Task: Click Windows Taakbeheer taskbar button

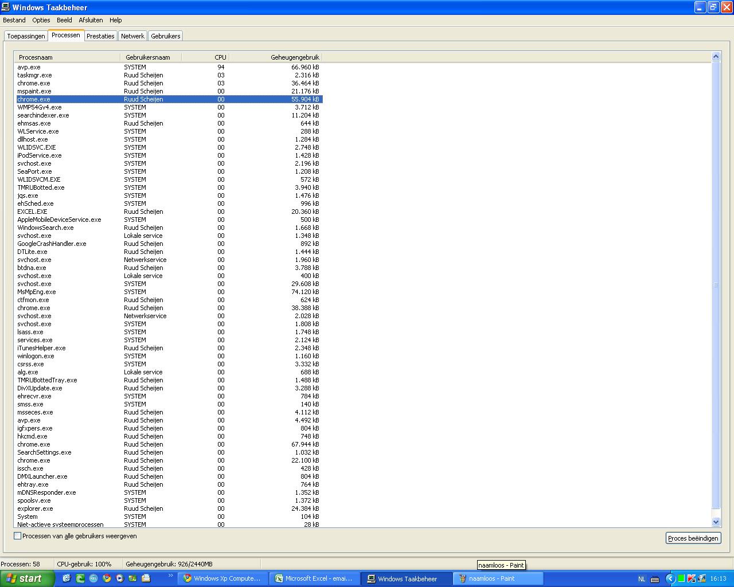Action: coord(406,578)
